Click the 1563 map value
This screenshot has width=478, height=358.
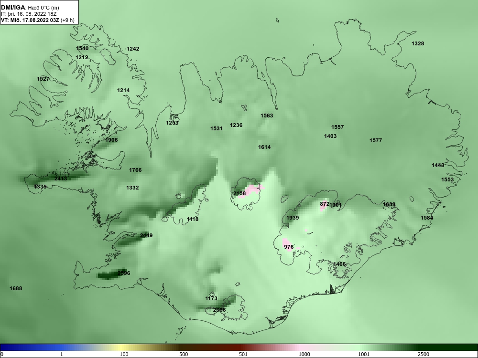pos(267,116)
